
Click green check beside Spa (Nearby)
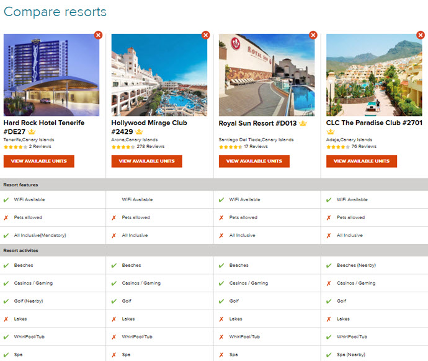click(329, 355)
